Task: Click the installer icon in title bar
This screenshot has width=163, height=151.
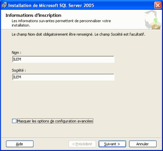Action: point(4,5)
